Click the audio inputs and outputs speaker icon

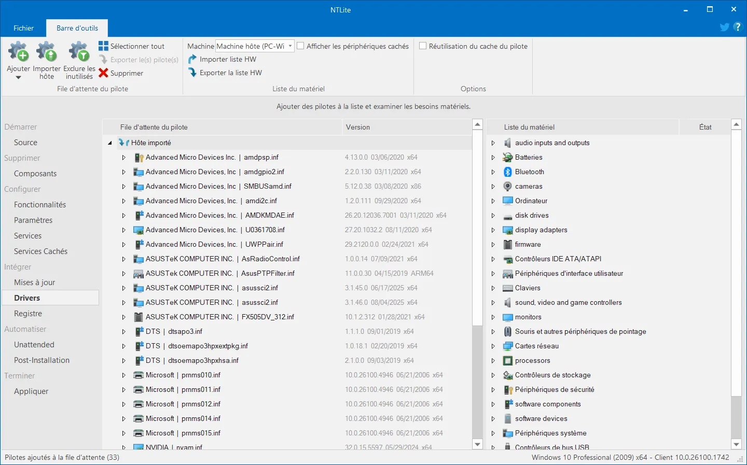pos(508,143)
